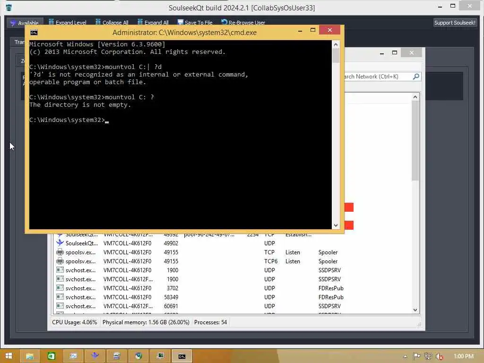Screen dimensions: 484x363
Task: Click network tray icon
Action: pos(428,356)
